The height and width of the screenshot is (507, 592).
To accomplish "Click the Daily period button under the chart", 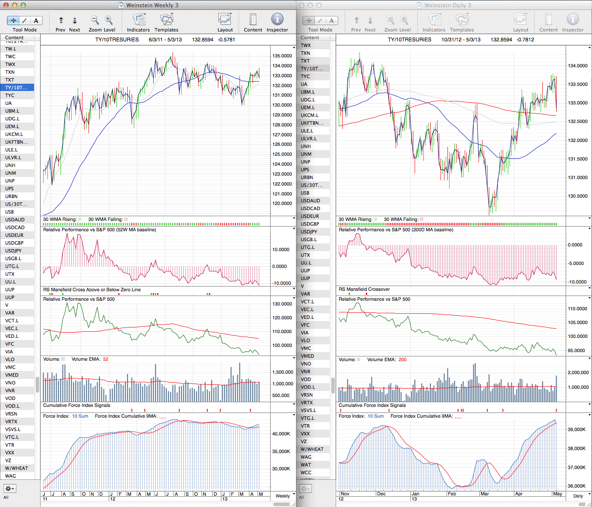I will 578,496.
